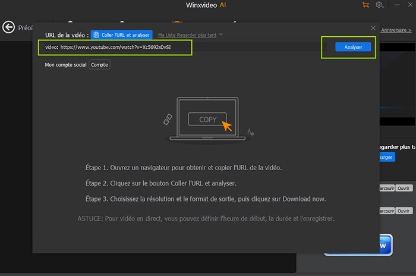This screenshot has height=276, width=416.
Task: Select the Étape 1 instruction text
Action: coord(183,168)
